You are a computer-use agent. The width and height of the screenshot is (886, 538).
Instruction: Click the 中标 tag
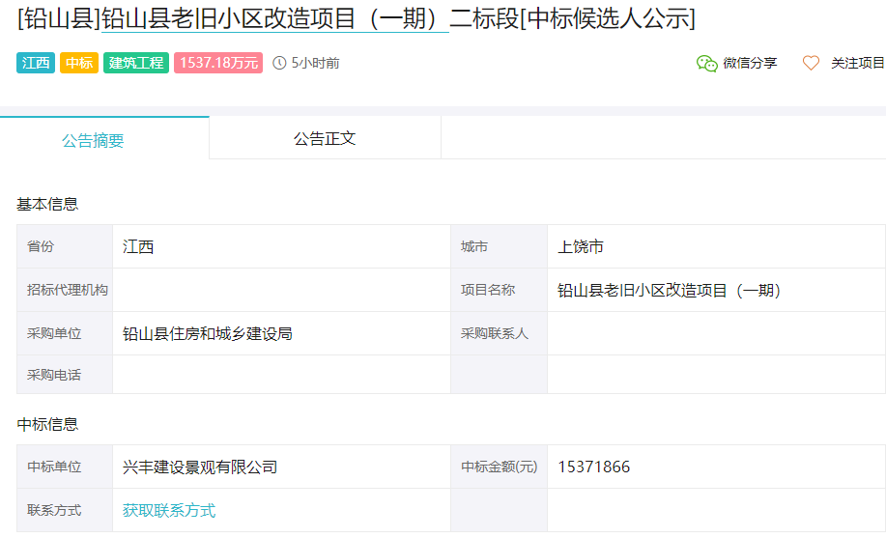(79, 63)
